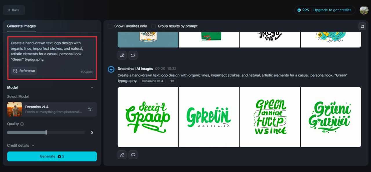Click edit pencil icon under Green logos

(x=122, y=155)
